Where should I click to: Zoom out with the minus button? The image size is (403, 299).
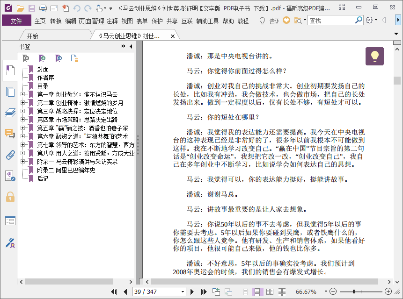(x=333, y=292)
